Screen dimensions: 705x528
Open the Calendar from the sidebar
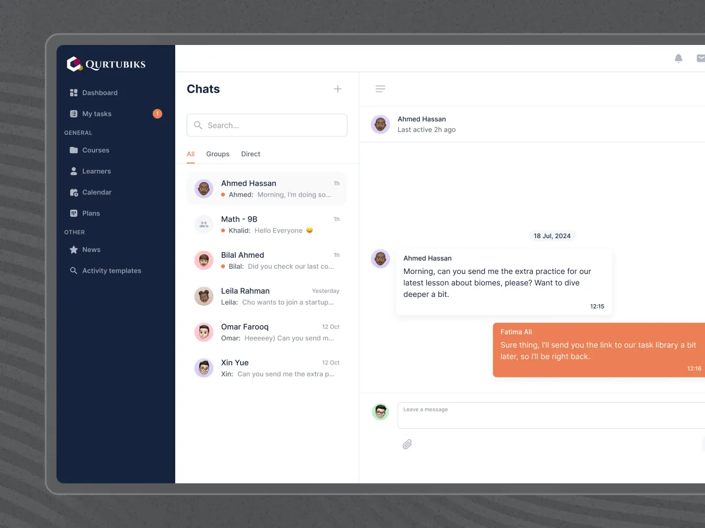[x=97, y=192]
